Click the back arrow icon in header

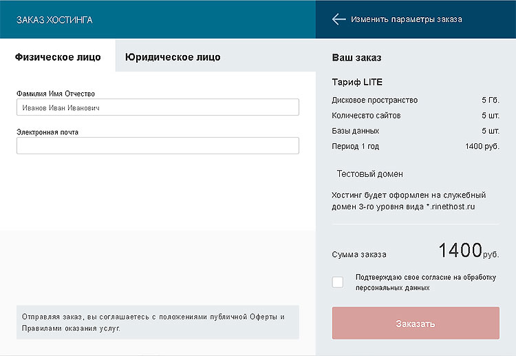[338, 19]
